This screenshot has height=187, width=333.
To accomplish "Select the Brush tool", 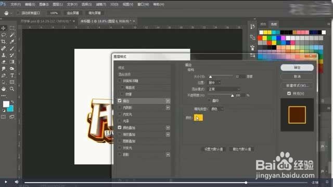I will tap(12, 48).
